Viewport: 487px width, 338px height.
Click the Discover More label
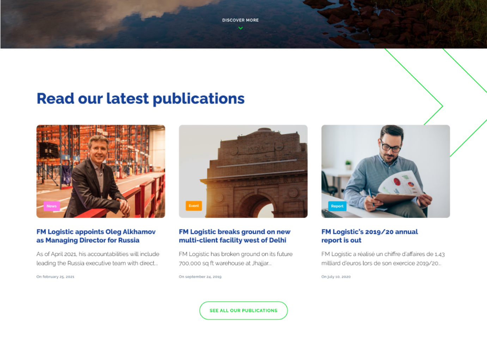coord(241,20)
